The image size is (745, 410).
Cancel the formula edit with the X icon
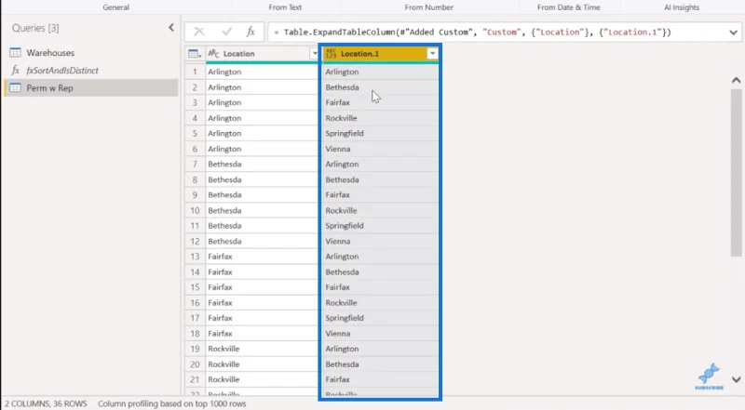(199, 32)
